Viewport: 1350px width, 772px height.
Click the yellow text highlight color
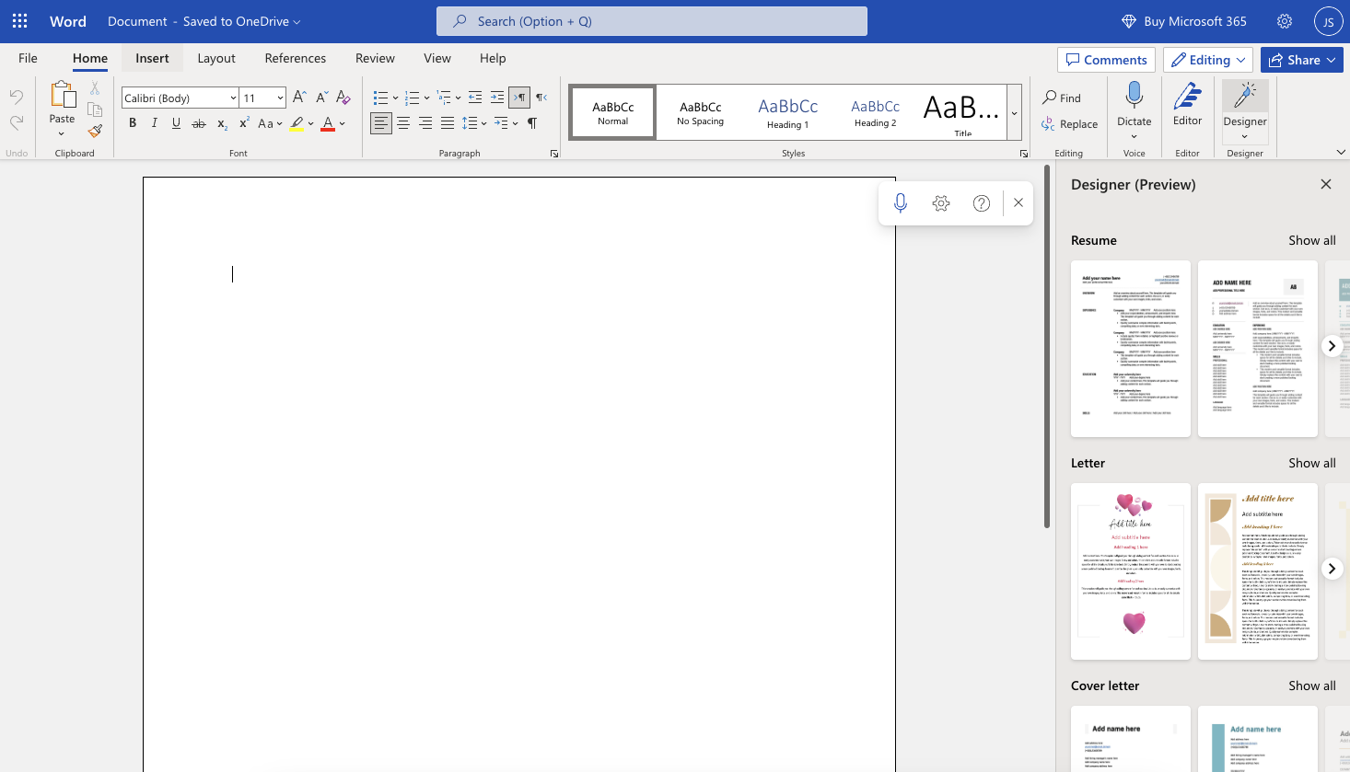point(297,123)
